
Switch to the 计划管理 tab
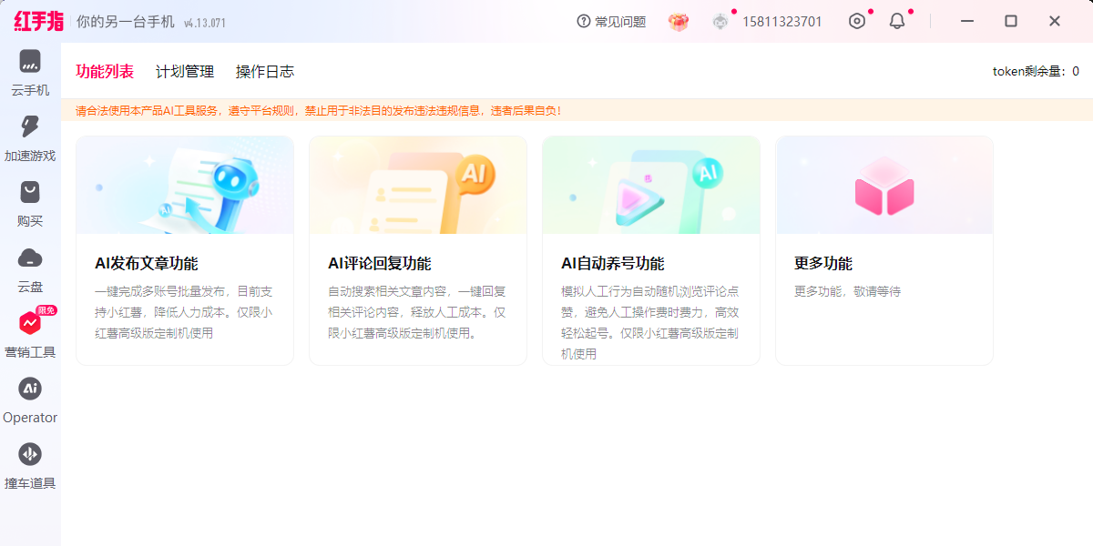(x=185, y=71)
